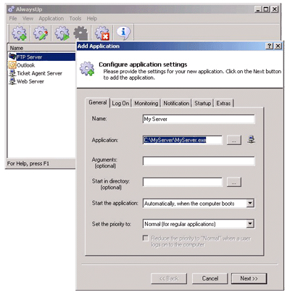Click the Remove Application gear-with-red-X icon
Screen dimensions: 290x295
click(102, 33)
